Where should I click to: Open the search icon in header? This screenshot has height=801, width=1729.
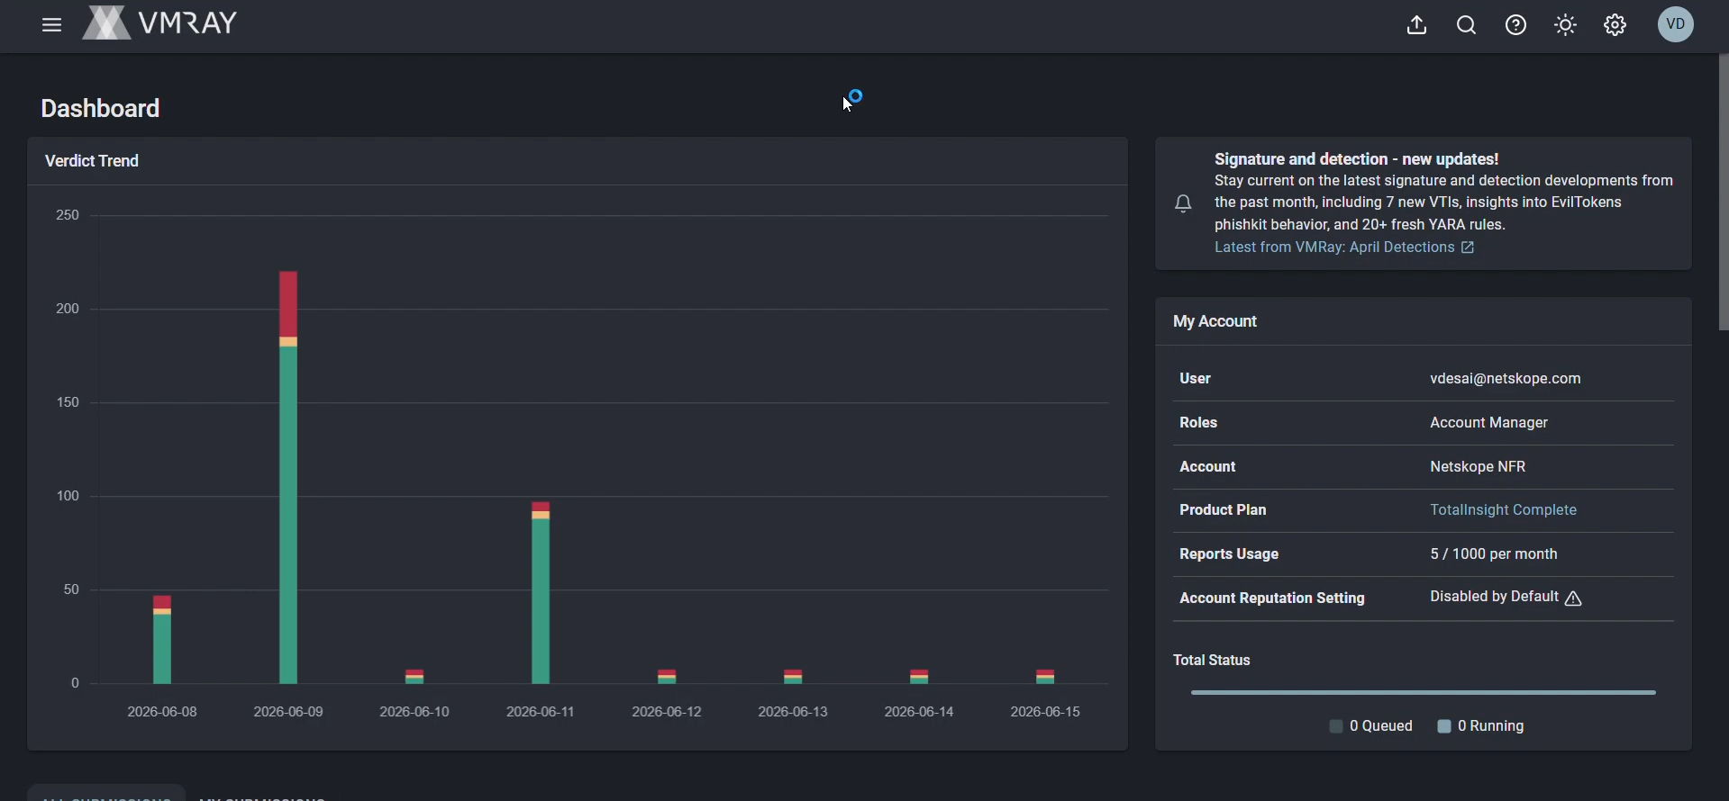pos(1467,25)
